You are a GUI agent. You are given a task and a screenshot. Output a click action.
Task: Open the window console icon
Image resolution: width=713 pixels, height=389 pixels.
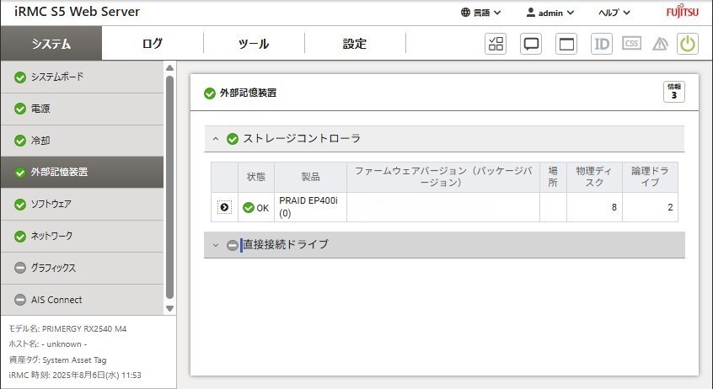click(x=566, y=45)
